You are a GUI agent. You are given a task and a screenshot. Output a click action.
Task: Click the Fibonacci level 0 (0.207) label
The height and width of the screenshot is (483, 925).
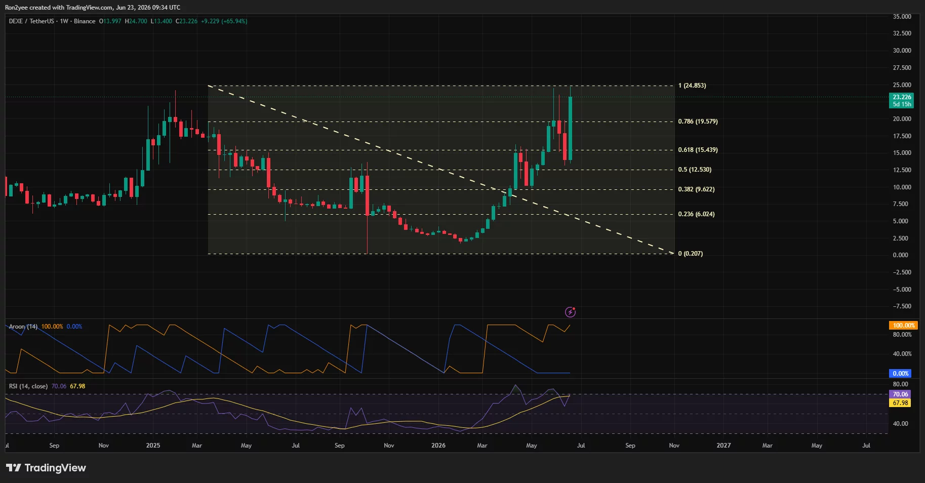[x=691, y=254]
